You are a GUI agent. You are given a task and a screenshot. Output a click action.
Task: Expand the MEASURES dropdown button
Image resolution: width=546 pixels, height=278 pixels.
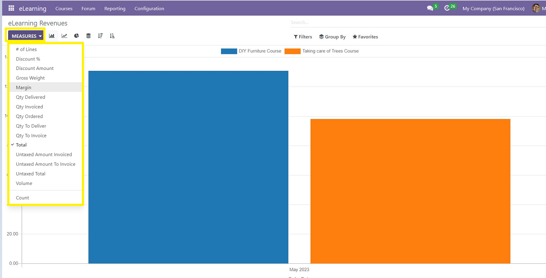(x=27, y=36)
